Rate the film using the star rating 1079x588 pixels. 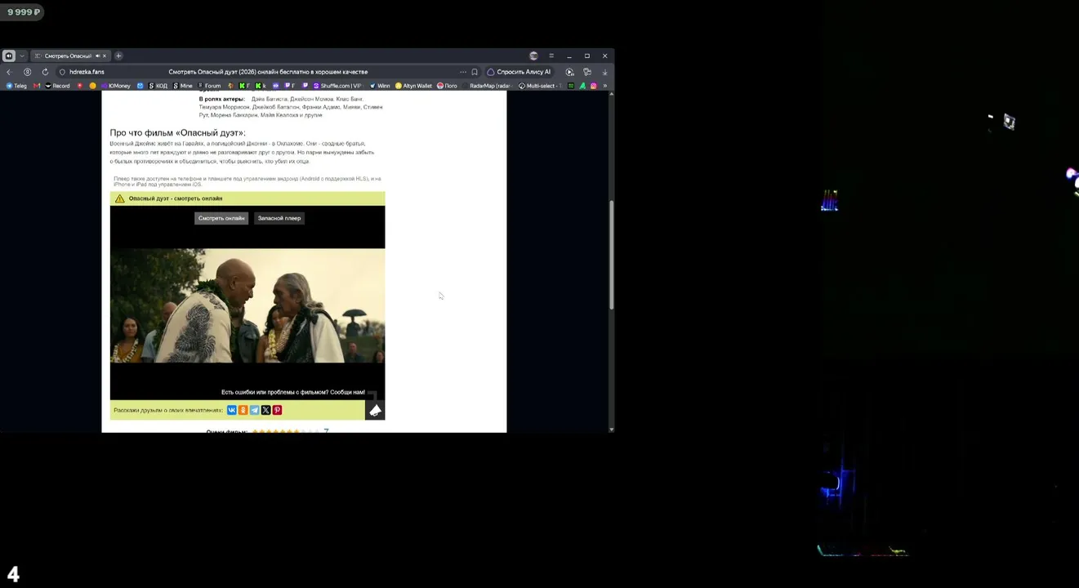pyautogui.click(x=286, y=431)
